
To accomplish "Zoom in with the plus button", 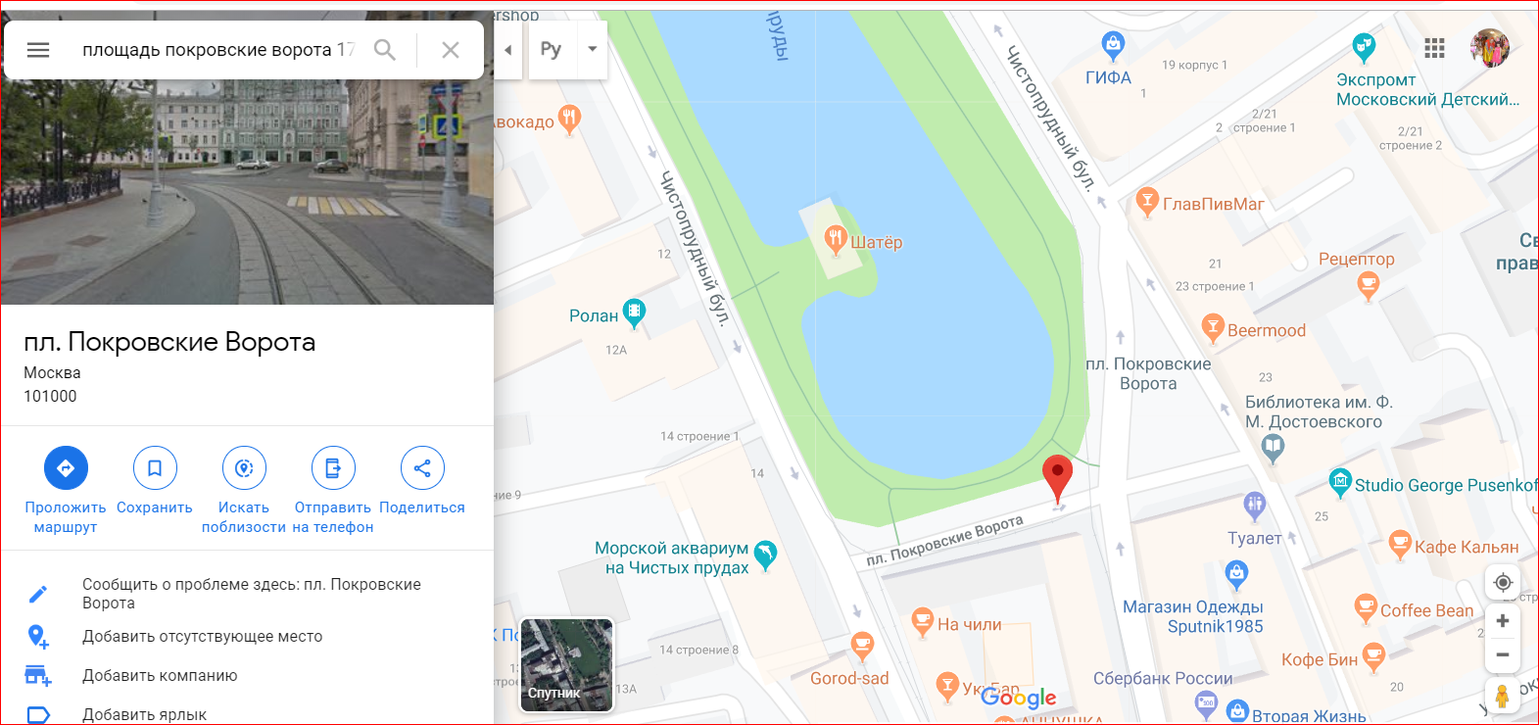I will tap(1503, 621).
